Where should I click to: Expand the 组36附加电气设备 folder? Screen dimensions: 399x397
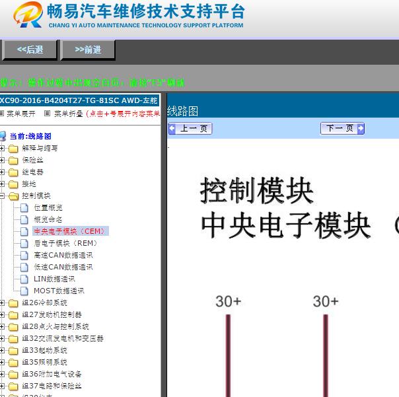[x=2, y=374]
